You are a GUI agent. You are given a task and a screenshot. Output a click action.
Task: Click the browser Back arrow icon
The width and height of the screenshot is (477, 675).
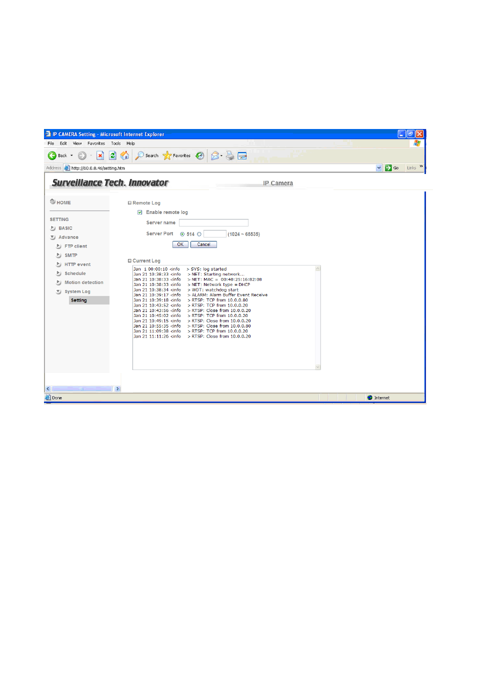click(52, 155)
